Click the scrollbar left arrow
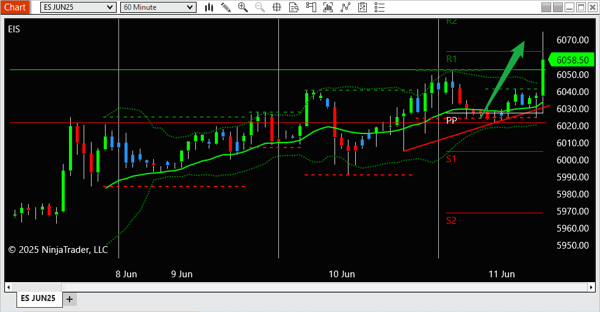The height and width of the screenshot is (312, 600). point(9,287)
